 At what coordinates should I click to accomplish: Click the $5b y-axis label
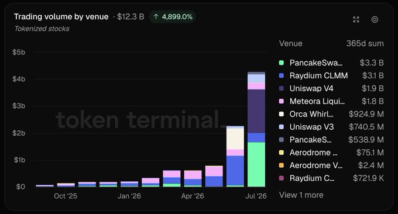(x=19, y=52)
